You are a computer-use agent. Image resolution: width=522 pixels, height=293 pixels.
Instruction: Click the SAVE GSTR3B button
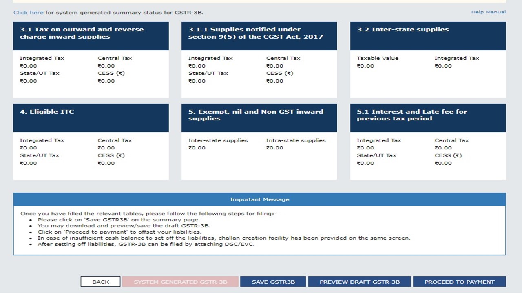[273, 282]
